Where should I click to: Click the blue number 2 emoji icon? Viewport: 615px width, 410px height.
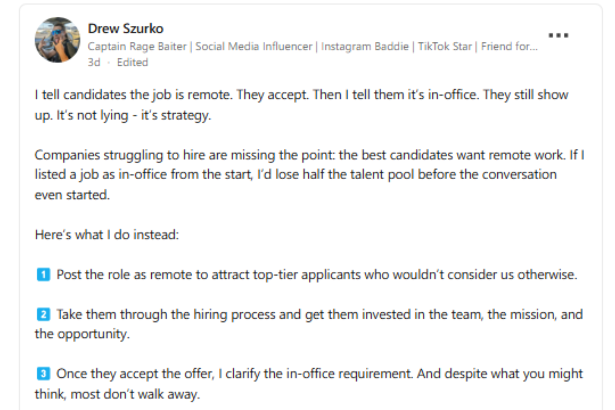coord(43,314)
